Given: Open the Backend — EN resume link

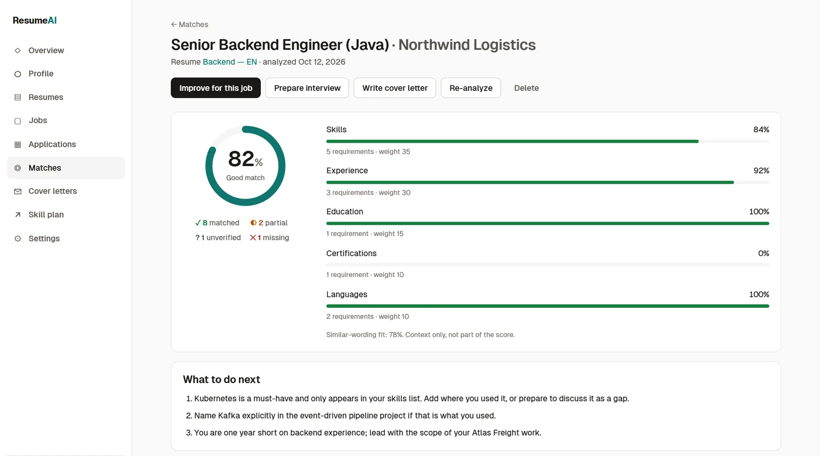Looking at the screenshot, I should [230, 62].
